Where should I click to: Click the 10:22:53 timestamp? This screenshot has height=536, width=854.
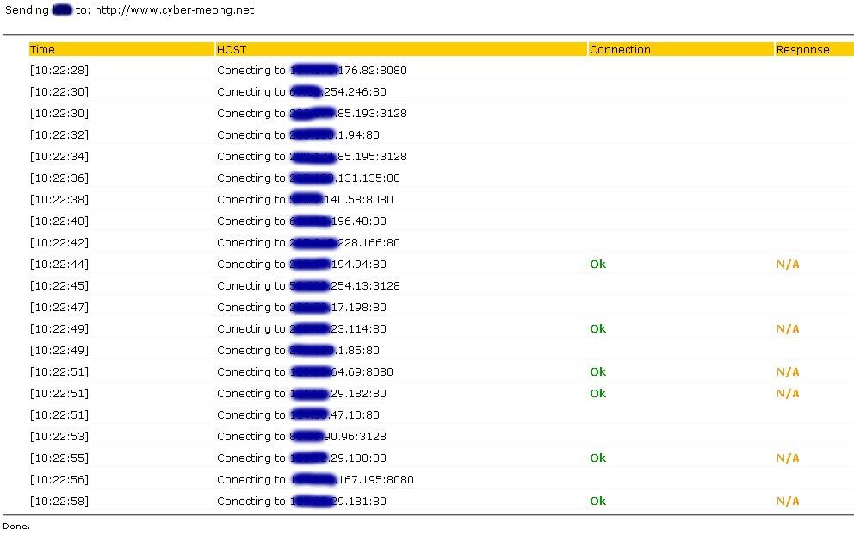[59, 437]
